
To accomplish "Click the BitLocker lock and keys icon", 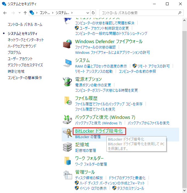I will pos(67,133).
